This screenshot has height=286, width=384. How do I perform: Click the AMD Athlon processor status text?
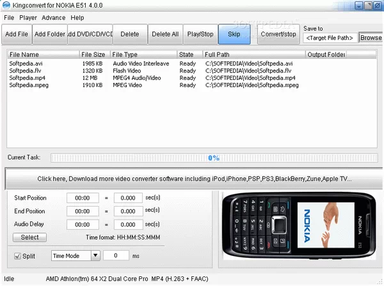tap(97, 279)
